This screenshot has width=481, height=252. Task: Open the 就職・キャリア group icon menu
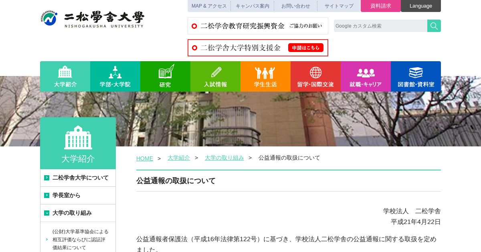click(366, 76)
